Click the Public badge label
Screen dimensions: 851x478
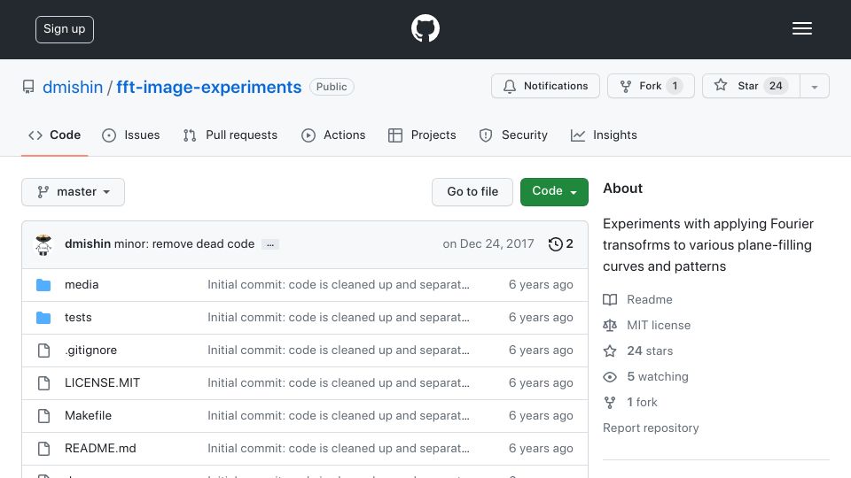(x=332, y=87)
